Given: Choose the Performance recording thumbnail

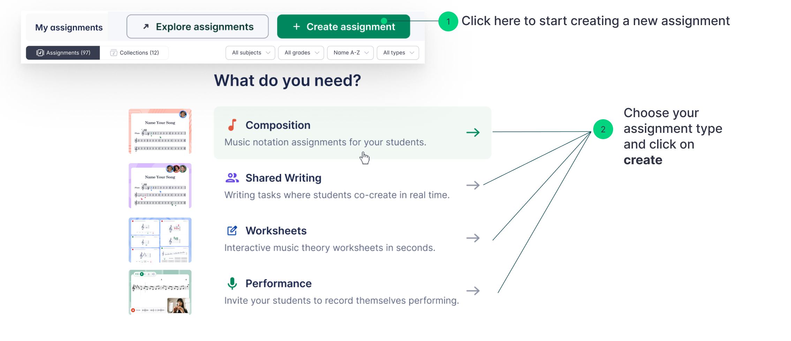Looking at the screenshot, I should (160, 292).
